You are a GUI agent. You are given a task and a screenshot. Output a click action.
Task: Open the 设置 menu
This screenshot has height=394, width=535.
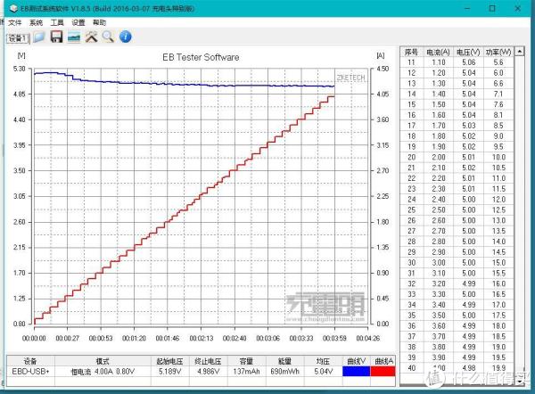(x=78, y=22)
